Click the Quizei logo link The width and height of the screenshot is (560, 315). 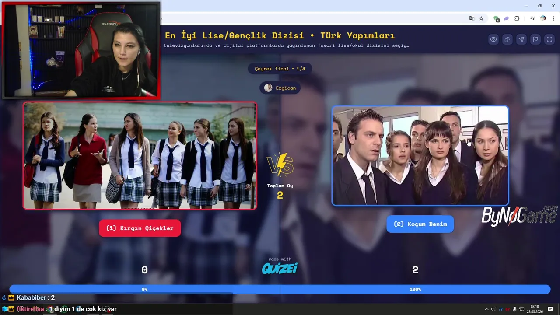(x=280, y=268)
